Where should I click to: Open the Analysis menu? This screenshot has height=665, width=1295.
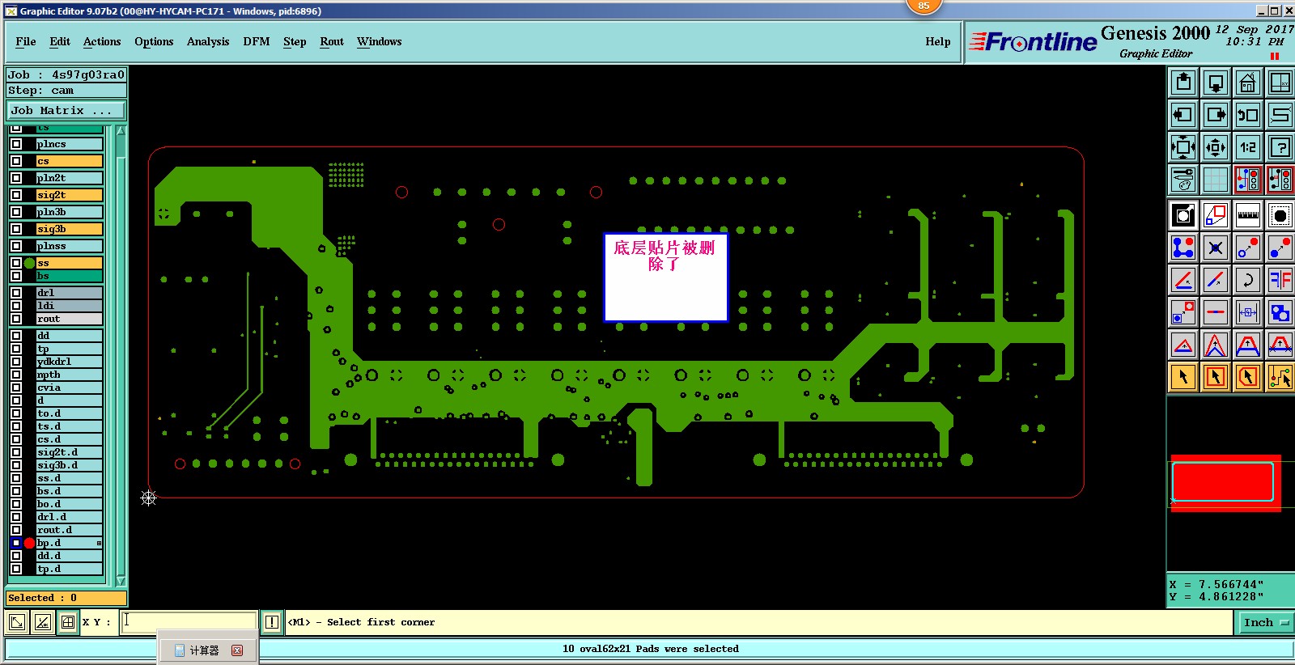[x=208, y=41]
